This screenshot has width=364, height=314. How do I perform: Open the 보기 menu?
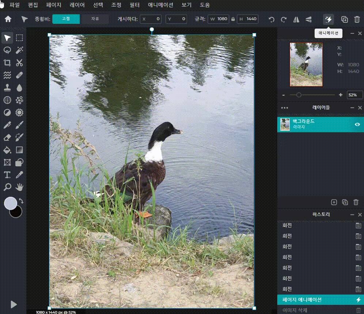coord(186,5)
